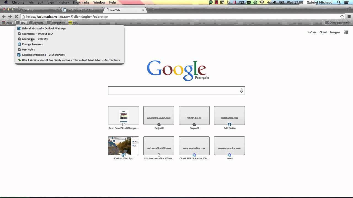Open the Apps shortcut in bookmarks bar
Screen dimensions: 353x198
(x=7, y=23)
